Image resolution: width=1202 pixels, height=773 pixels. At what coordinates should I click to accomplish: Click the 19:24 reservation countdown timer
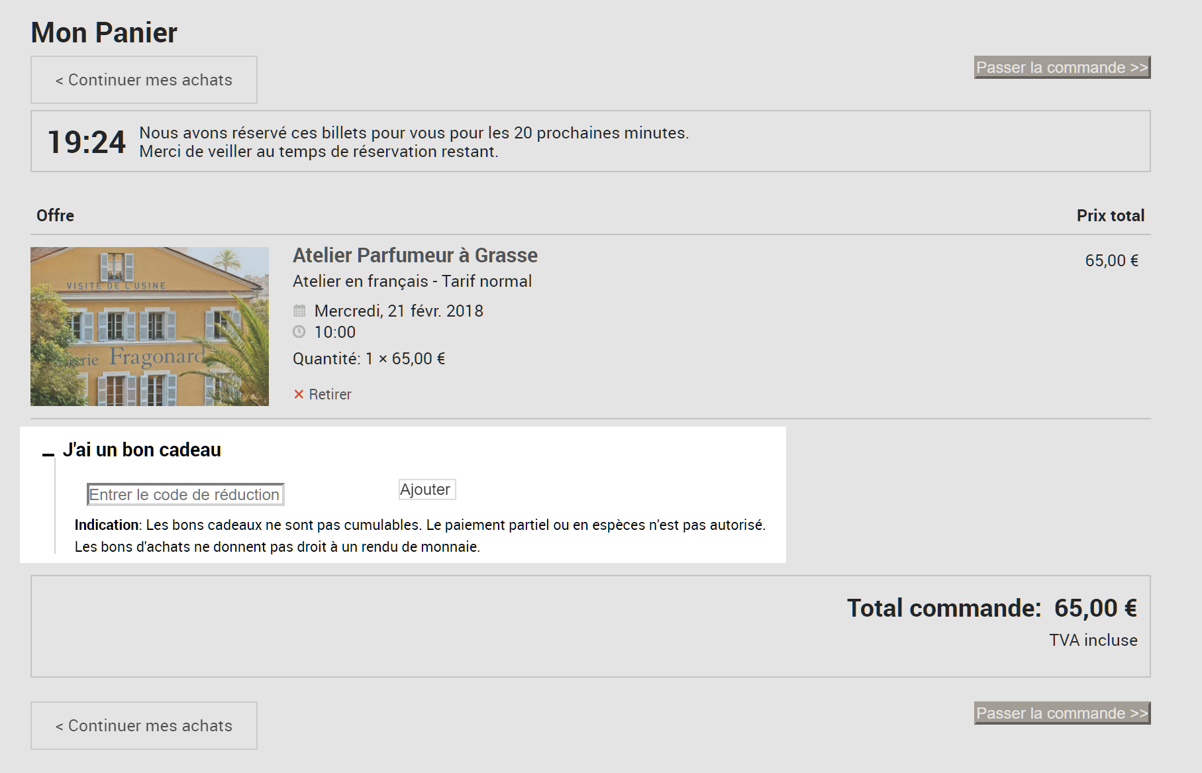click(87, 142)
